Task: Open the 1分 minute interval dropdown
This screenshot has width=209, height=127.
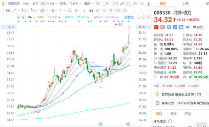Action: point(53,4)
